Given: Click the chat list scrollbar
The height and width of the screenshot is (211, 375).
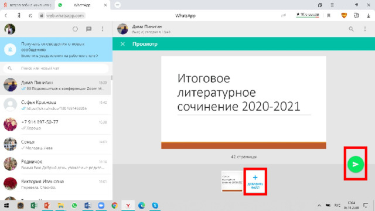Looking at the screenshot, I should click(112, 78).
